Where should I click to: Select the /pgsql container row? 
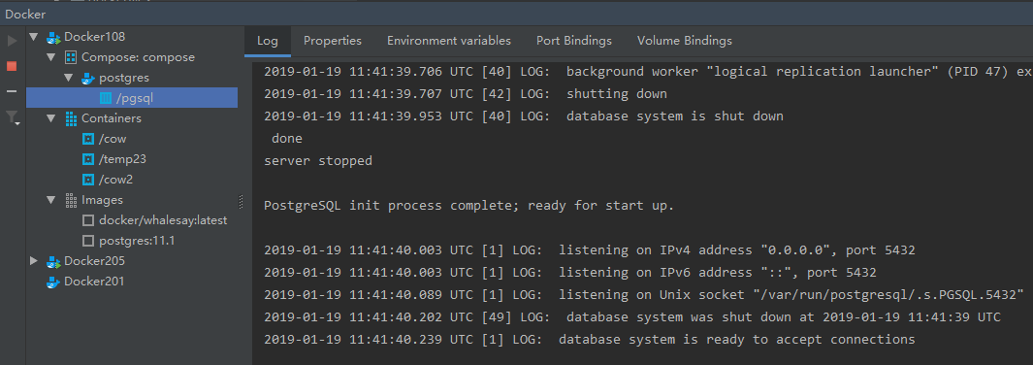pos(132,98)
